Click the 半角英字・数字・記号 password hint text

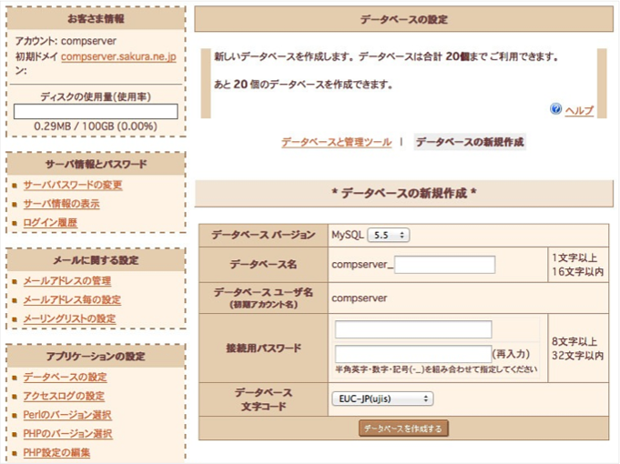point(436,369)
